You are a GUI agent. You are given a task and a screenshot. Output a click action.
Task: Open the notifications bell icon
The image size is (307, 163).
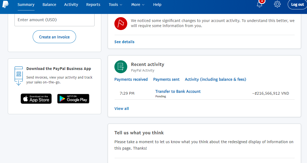(x=259, y=4)
